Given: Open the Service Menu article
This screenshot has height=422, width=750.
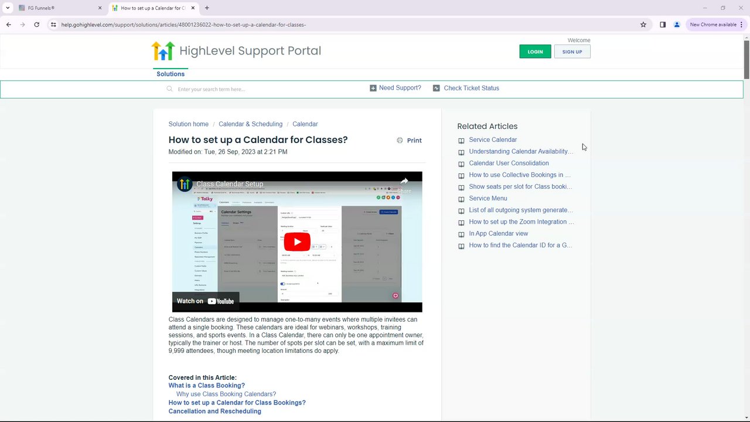Looking at the screenshot, I should (488, 199).
